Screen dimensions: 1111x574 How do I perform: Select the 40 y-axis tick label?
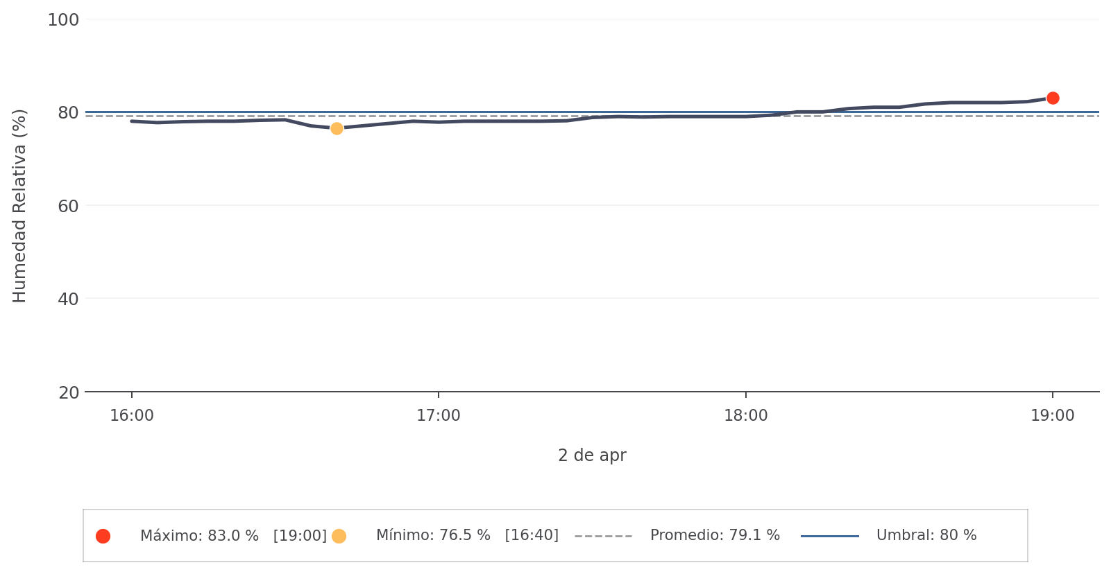68,299
